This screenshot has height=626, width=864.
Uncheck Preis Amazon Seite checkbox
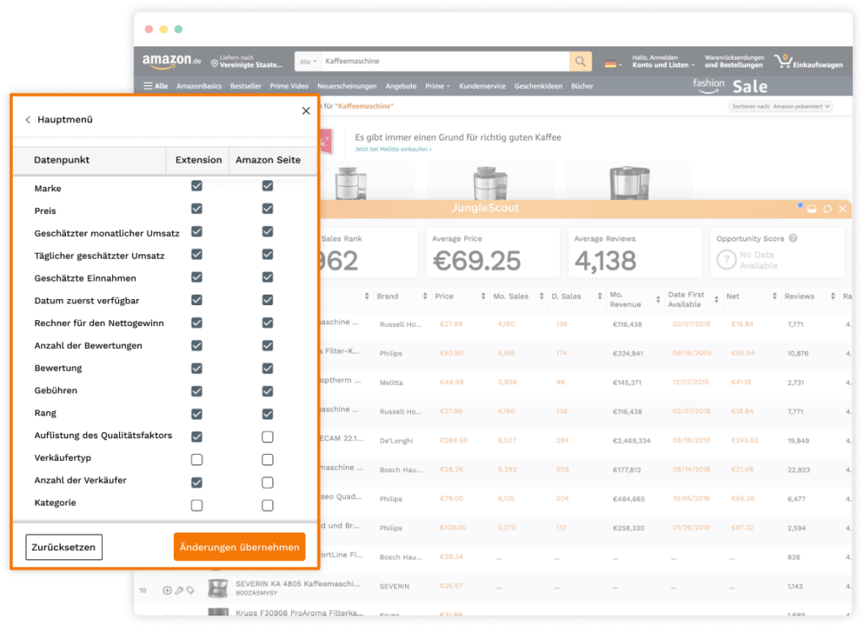coord(267,208)
